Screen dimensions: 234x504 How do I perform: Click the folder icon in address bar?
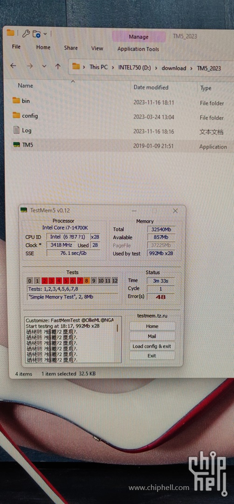point(76,67)
